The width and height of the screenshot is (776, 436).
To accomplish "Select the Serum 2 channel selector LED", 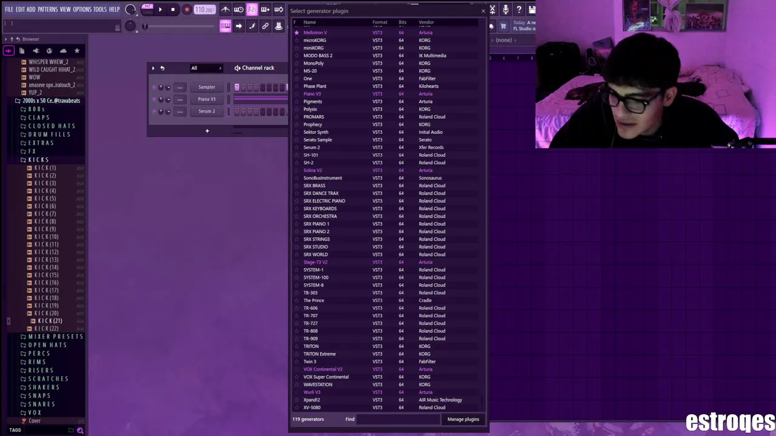I will [229, 111].
